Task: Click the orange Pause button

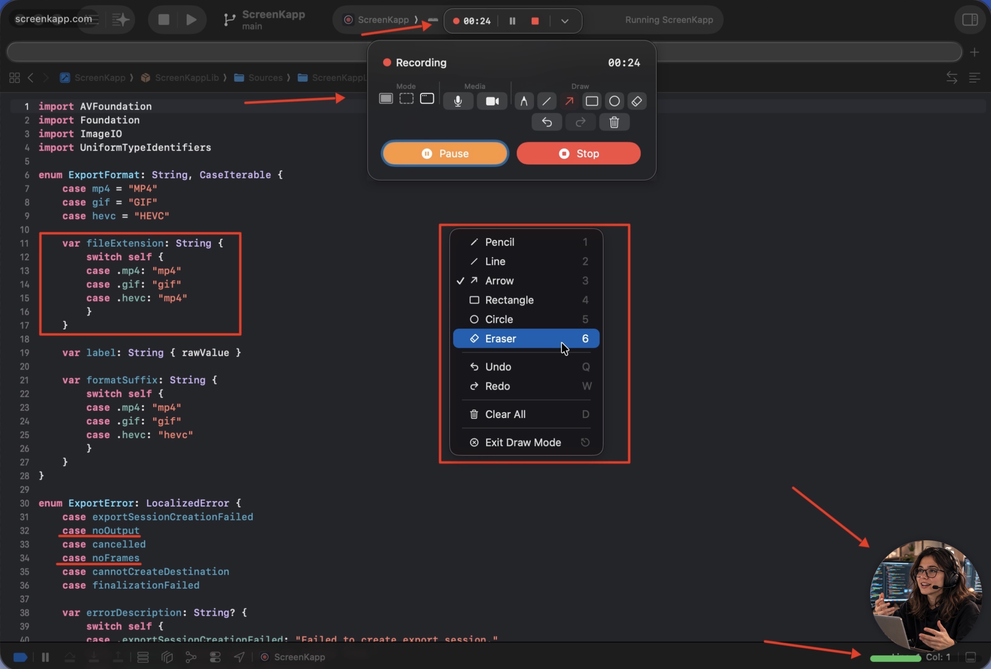Action: (445, 154)
